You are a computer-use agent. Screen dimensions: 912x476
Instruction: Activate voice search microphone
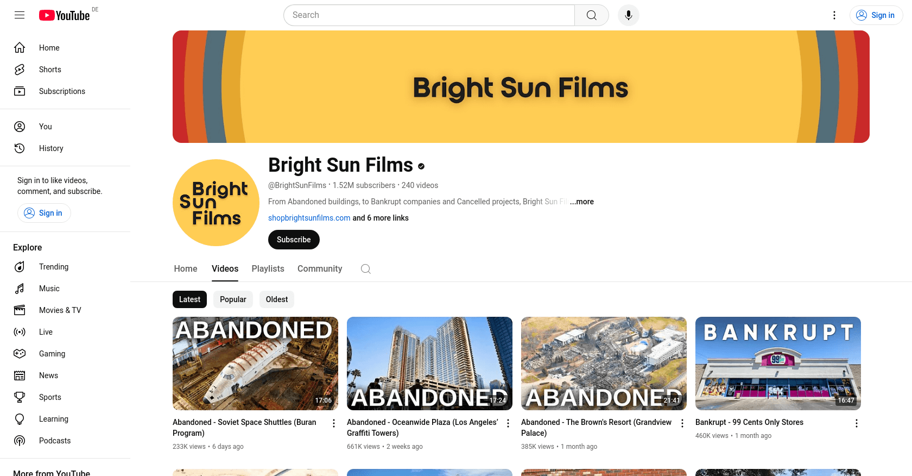[628, 15]
